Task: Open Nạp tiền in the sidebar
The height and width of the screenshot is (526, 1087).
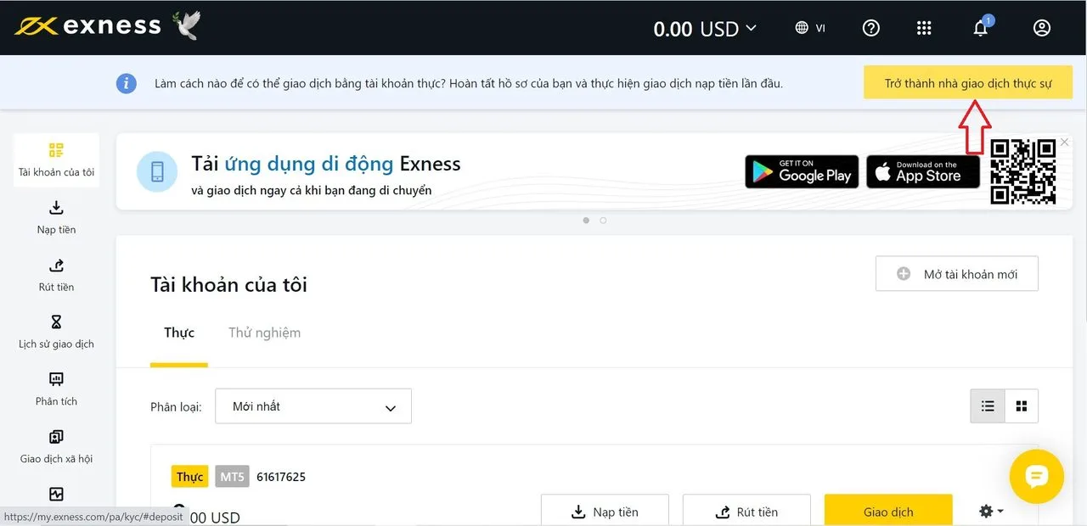Action: coord(56,217)
